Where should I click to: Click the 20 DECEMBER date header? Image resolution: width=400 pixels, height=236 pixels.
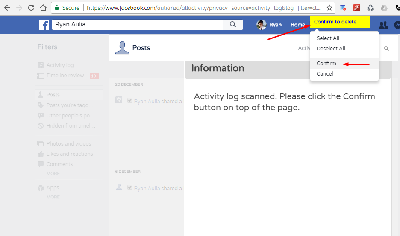129,84
